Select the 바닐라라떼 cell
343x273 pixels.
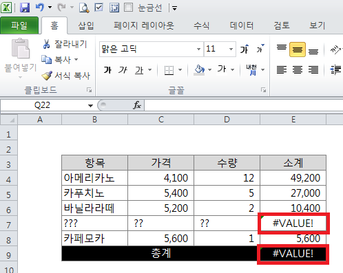point(94,208)
